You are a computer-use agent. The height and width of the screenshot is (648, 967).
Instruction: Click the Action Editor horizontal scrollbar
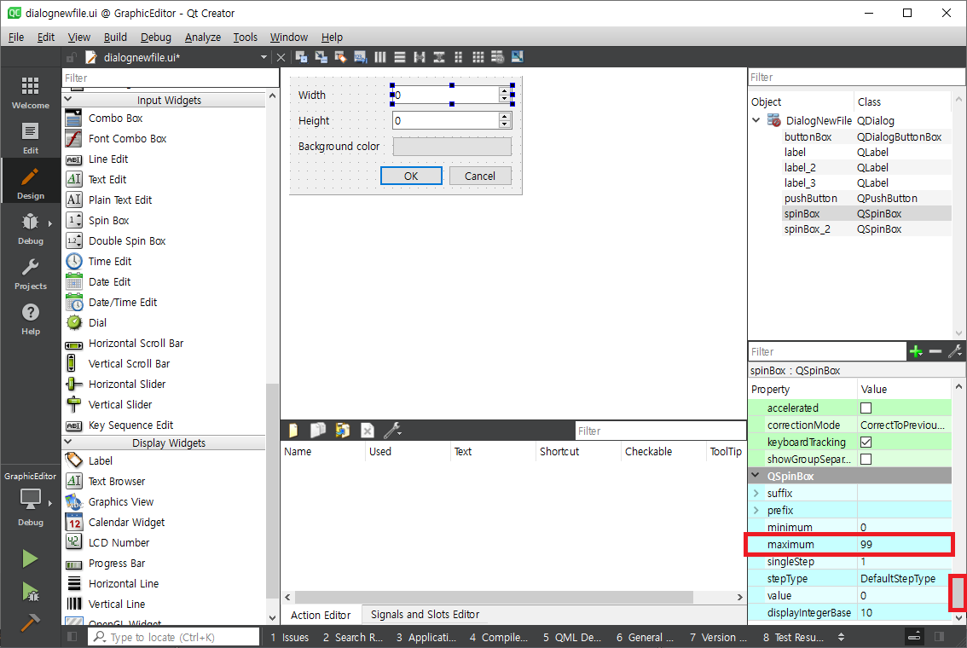[x=494, y=597]
